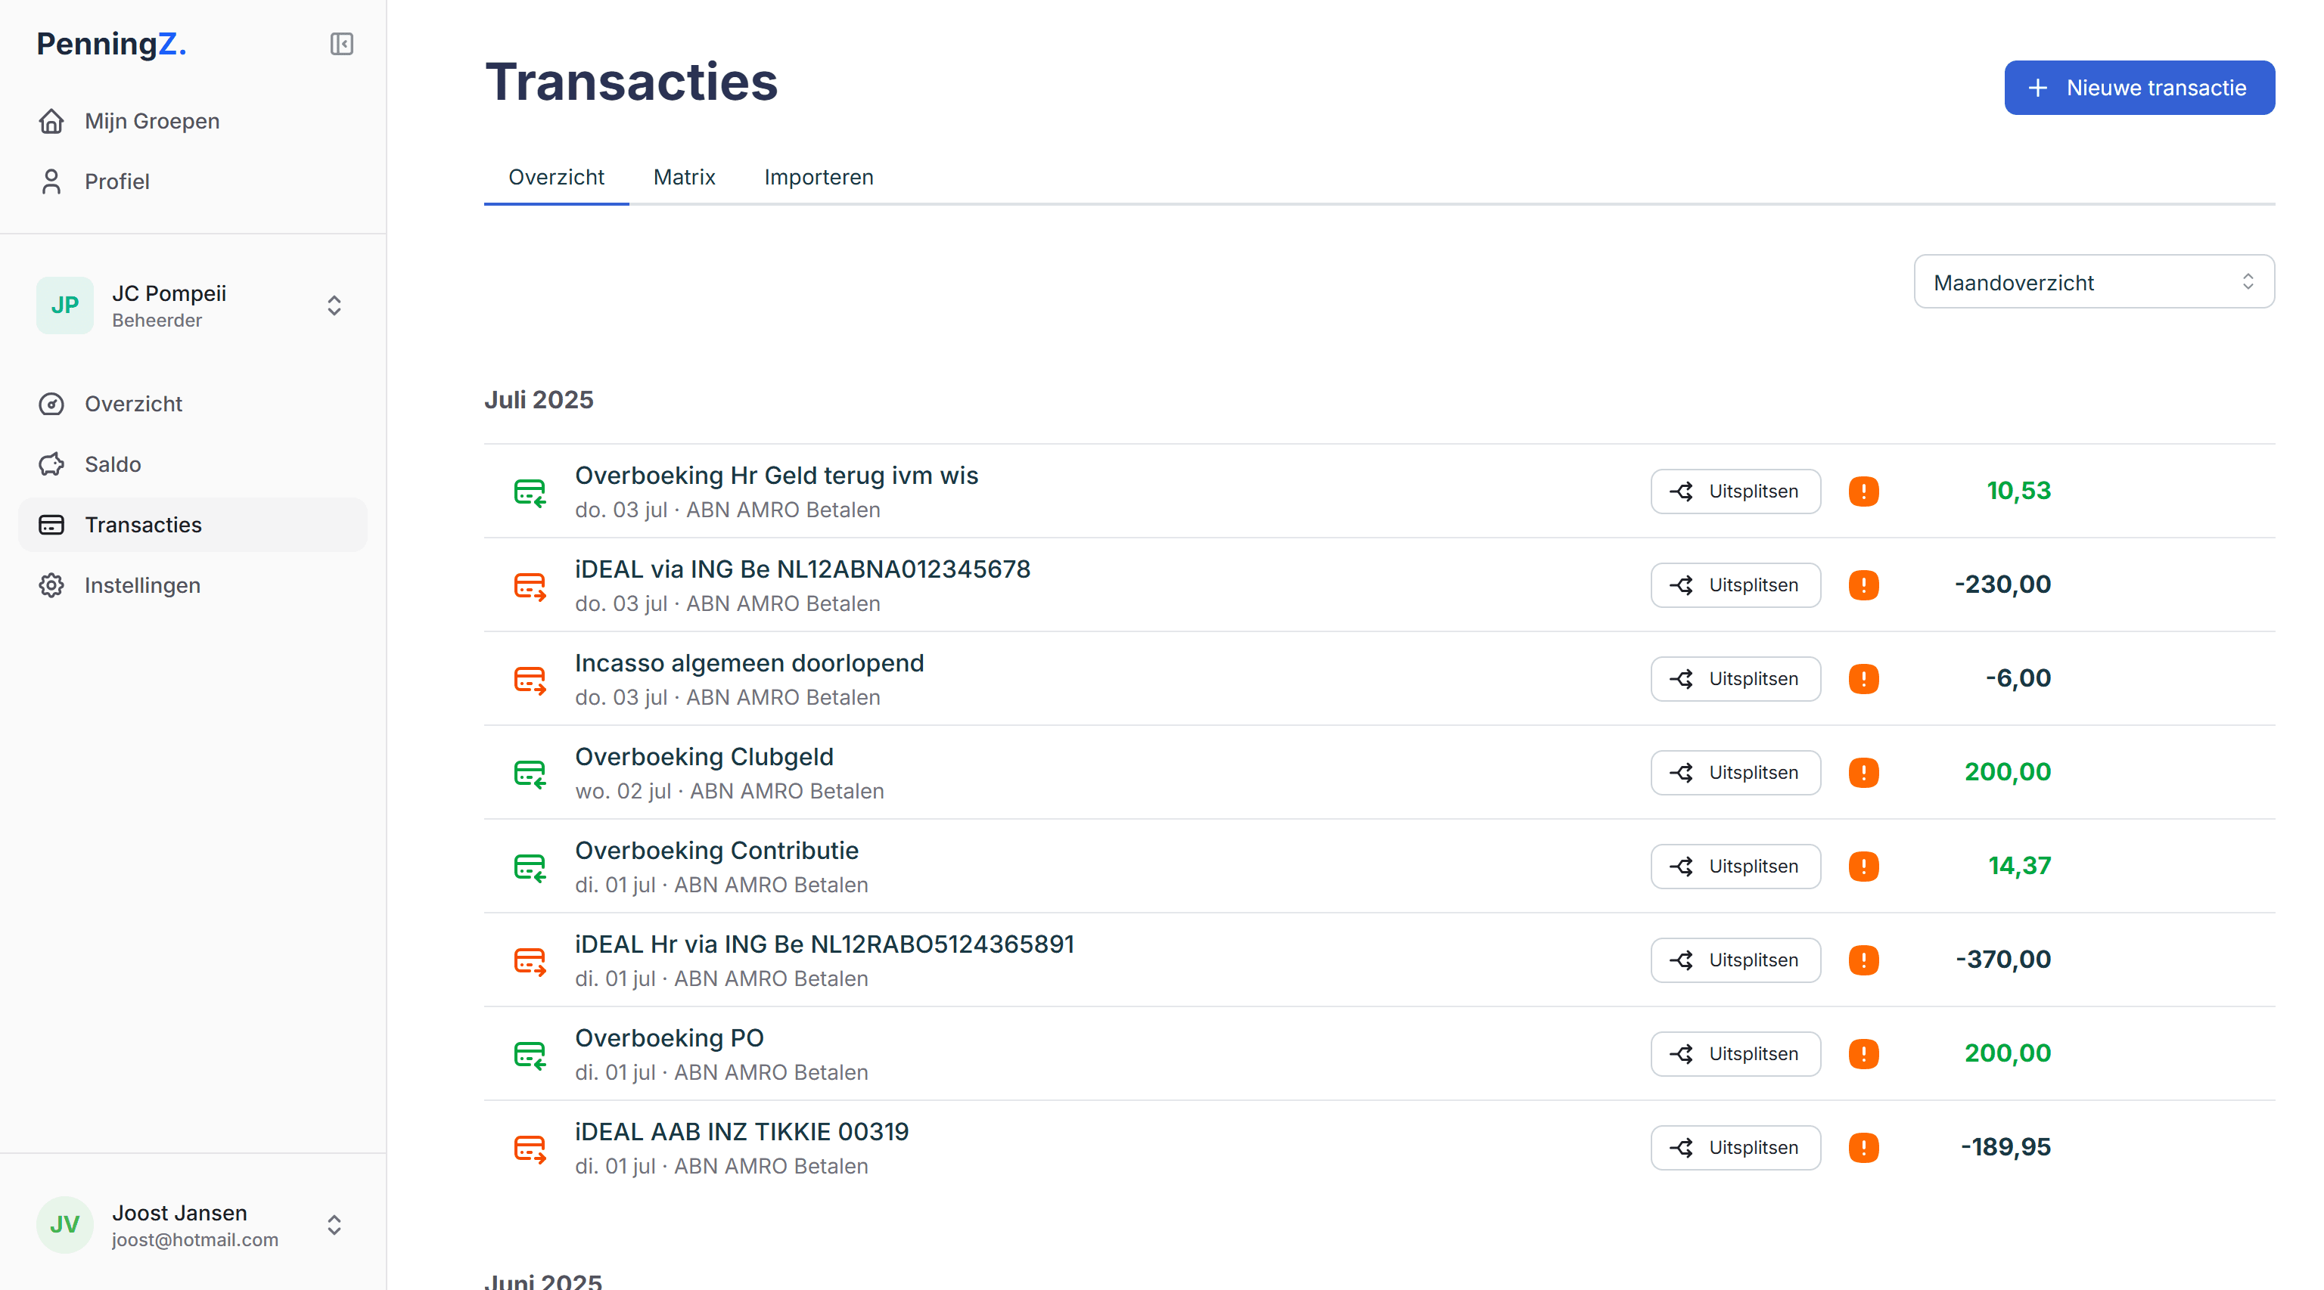The image size is (2324, 1290).
Task: Collapse the sidebar using the panel icon
Action: tap(341, 43)
